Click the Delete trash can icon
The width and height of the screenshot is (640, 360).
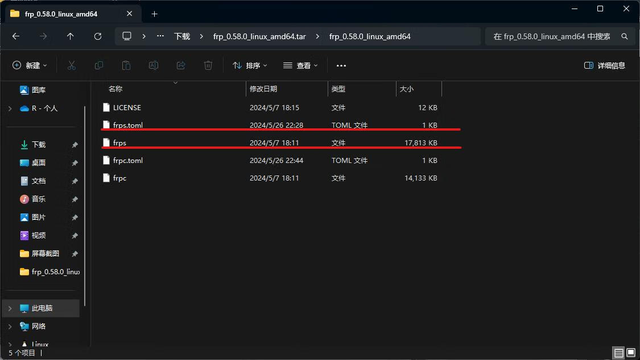pyautogui.click(x=208, y=65)
